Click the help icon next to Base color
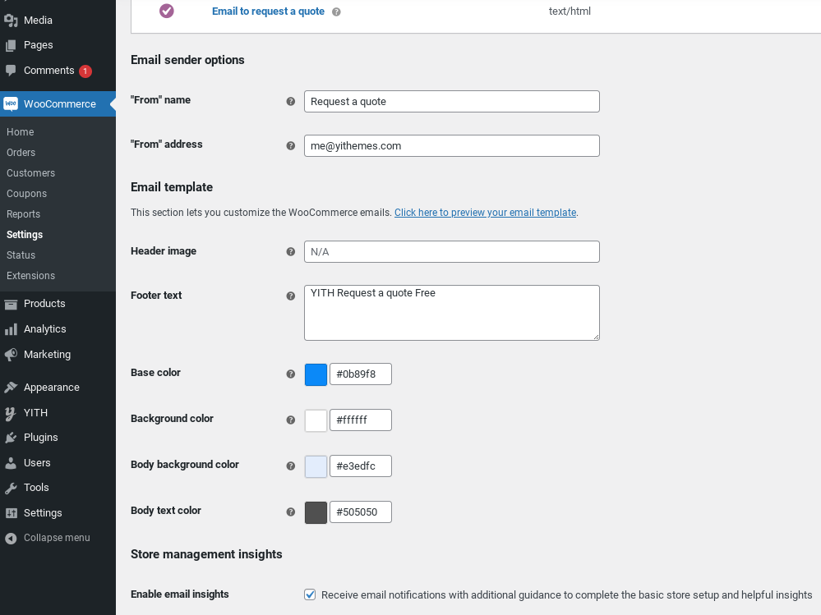The image size is (821, 615). (291, 374)
